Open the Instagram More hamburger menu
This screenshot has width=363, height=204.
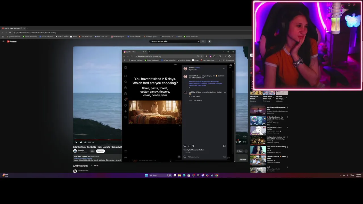point(126,151)
